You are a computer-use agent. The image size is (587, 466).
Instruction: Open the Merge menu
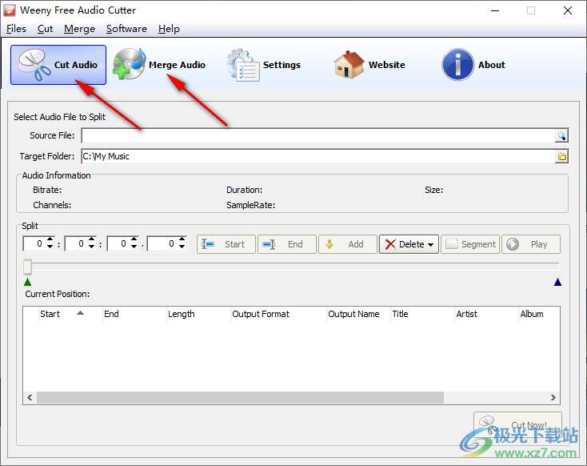[79, 29]
